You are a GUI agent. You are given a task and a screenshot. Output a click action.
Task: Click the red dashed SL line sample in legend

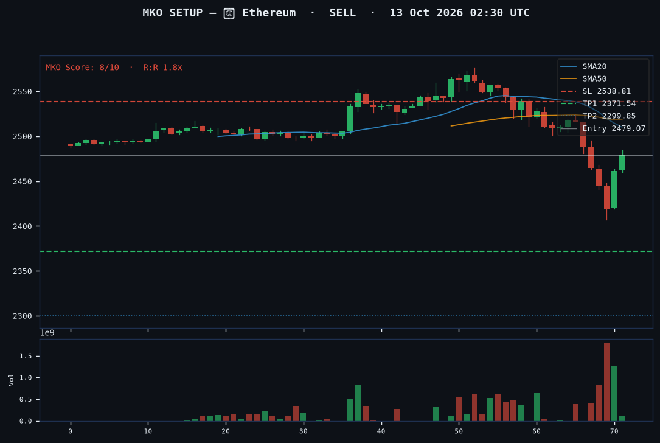568,91
